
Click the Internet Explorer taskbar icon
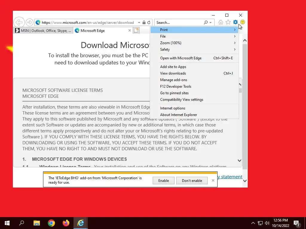[81, 223]
